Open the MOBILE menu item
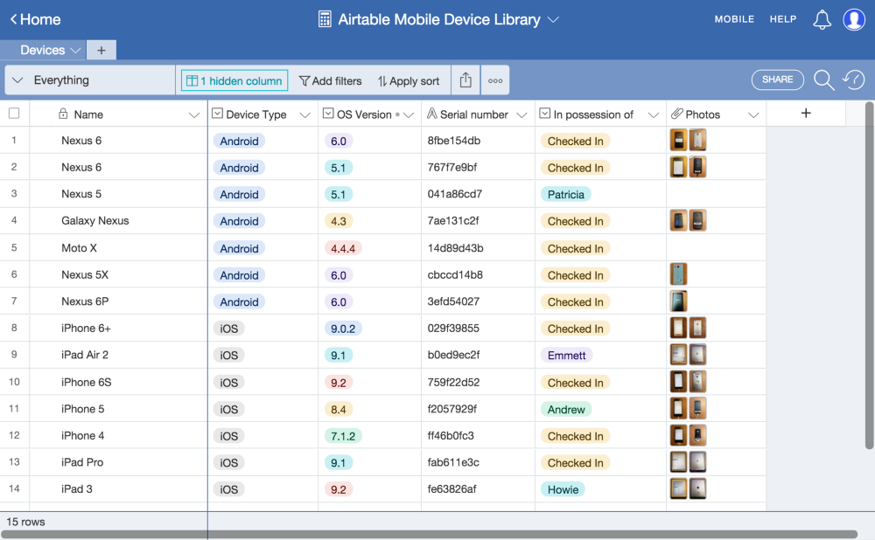The height and width of the screenshot is (540, 875). 734,19
